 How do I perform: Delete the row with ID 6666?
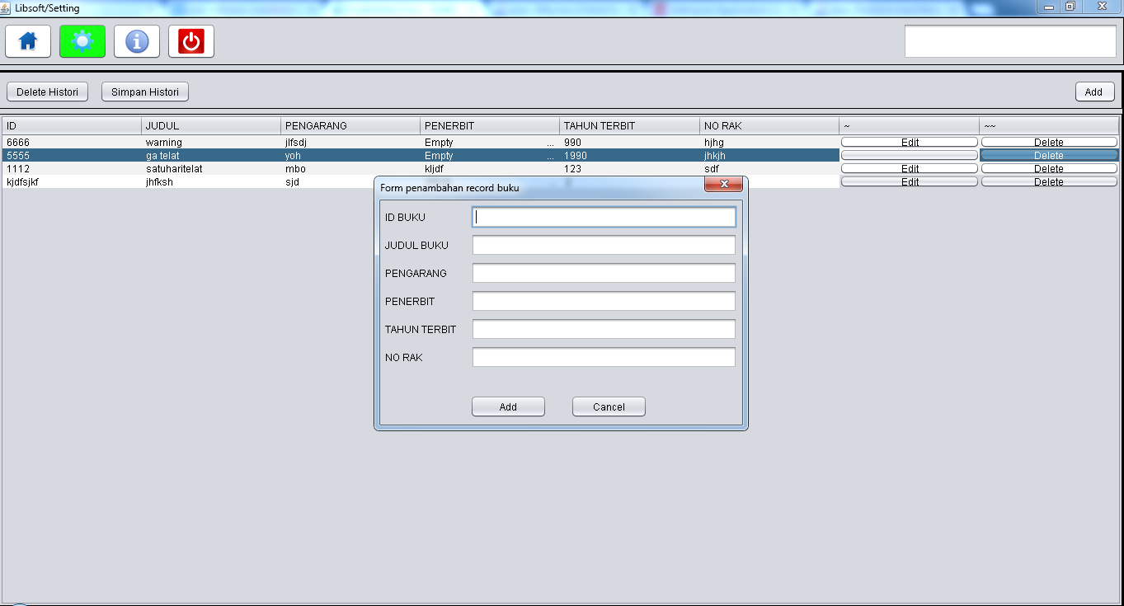click(x=1049, y=142)
